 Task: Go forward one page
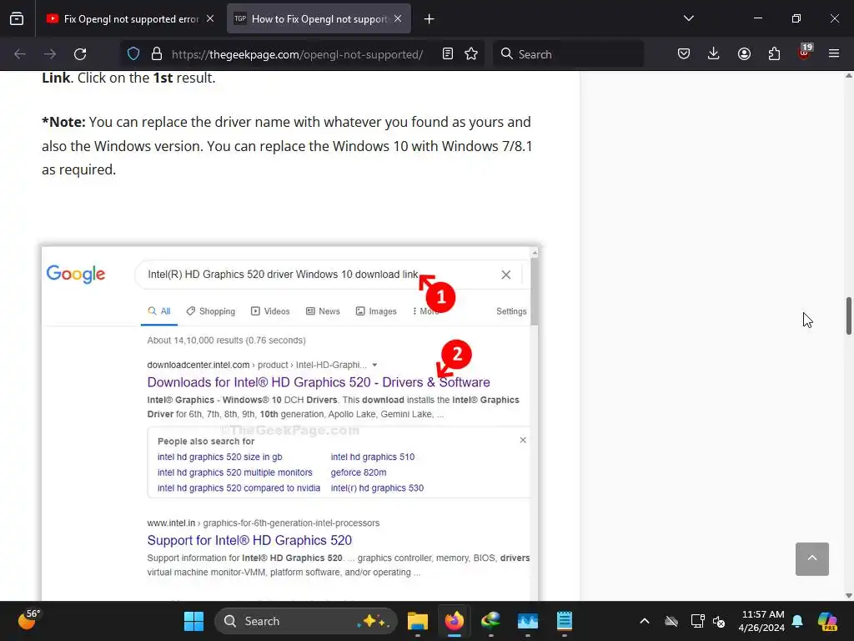50,54
